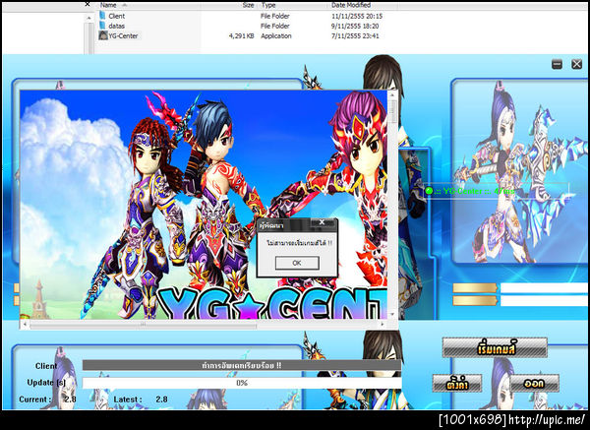Sort files by Type column header
Image resolution: width=590 pixels, height=430 pixels.
click(268, 5)
